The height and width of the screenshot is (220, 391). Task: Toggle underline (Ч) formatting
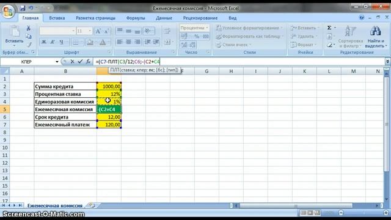click(61, 42)
